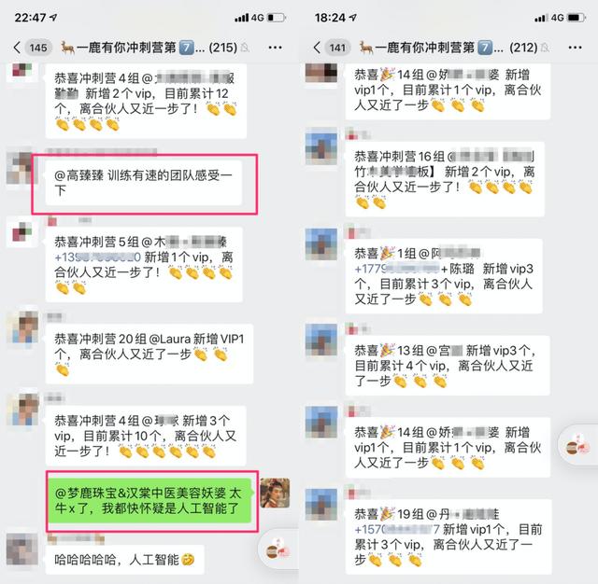Tap the phone number link starting with +157

(x=396, y=529)
